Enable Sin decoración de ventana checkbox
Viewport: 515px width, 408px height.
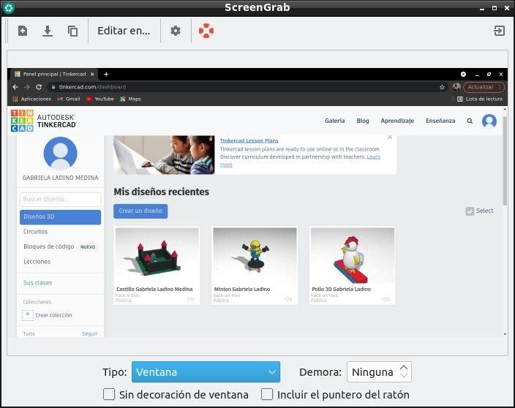pyautogui.click(x=109, y=394)
